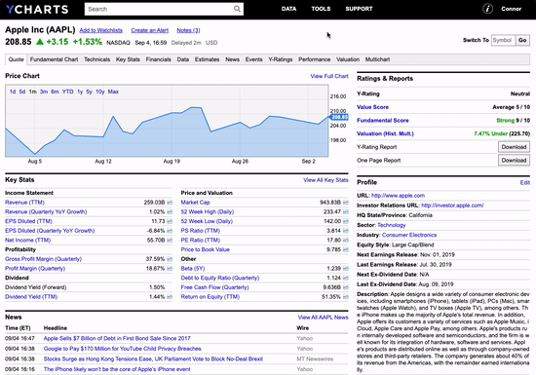
Task: Open the TOOLS menu
Action: tap(321, 9)
